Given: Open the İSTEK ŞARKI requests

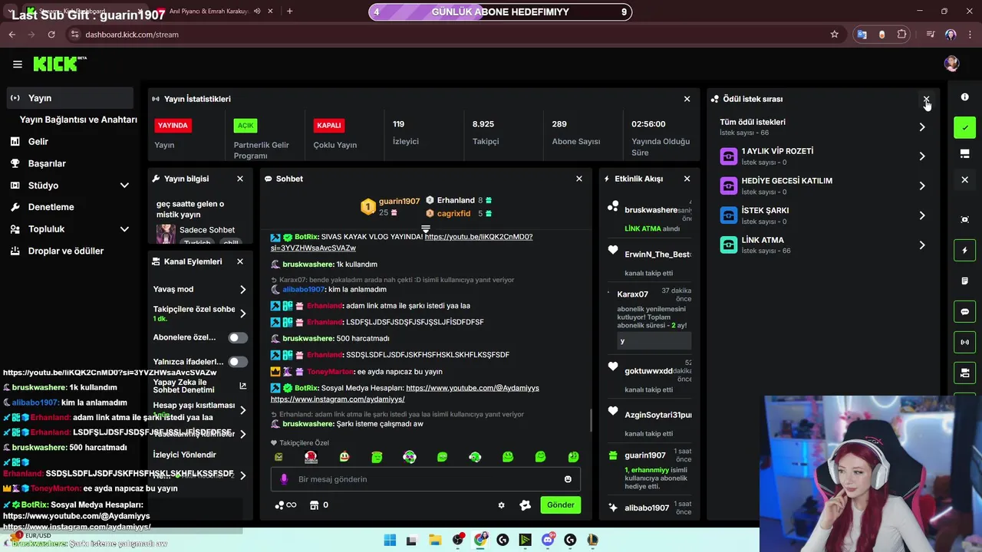Looking at the screenshot, I should point(823,215).
